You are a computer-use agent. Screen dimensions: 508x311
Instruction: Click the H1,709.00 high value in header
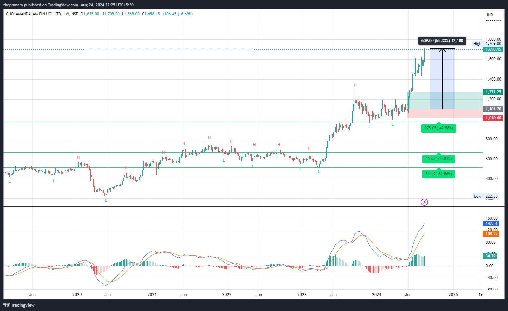[x=110, y=14]
